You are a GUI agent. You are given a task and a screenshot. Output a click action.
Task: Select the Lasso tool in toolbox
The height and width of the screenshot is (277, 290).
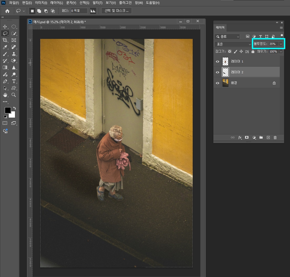[5, 33]
